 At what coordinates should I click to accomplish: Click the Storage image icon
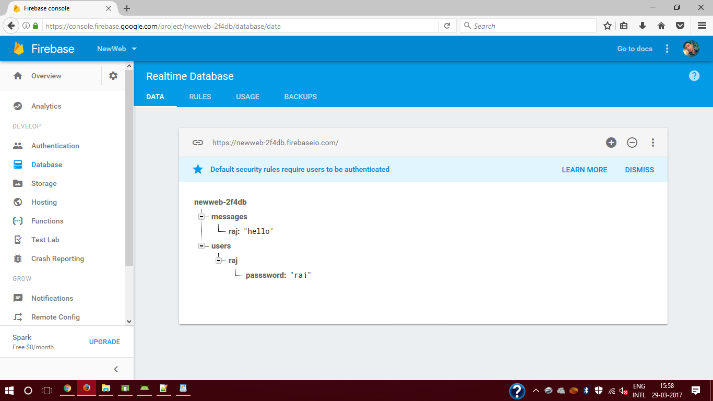(x=18, y=183)
